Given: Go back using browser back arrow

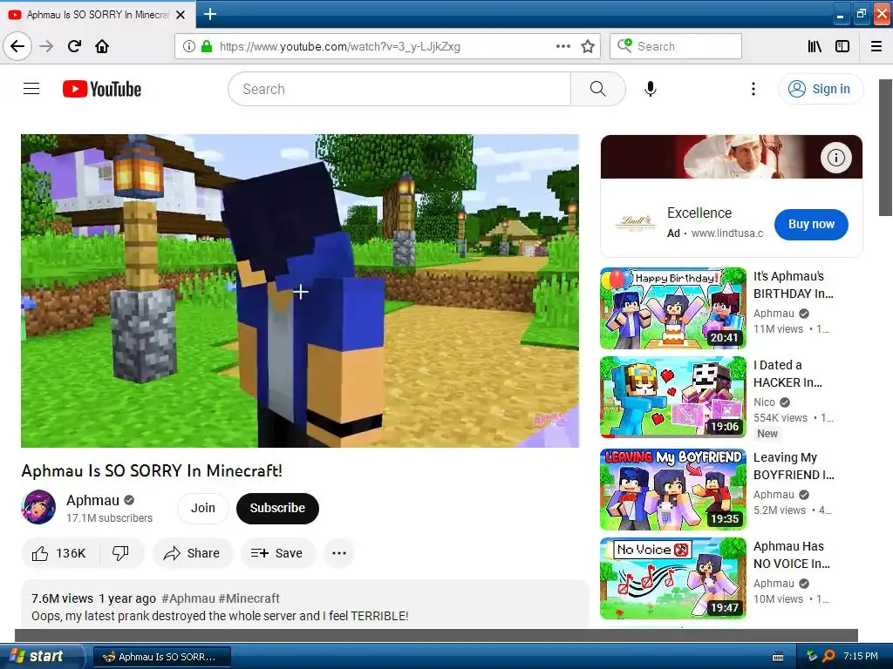Looking at the screenshot, I should click(17, 46).
